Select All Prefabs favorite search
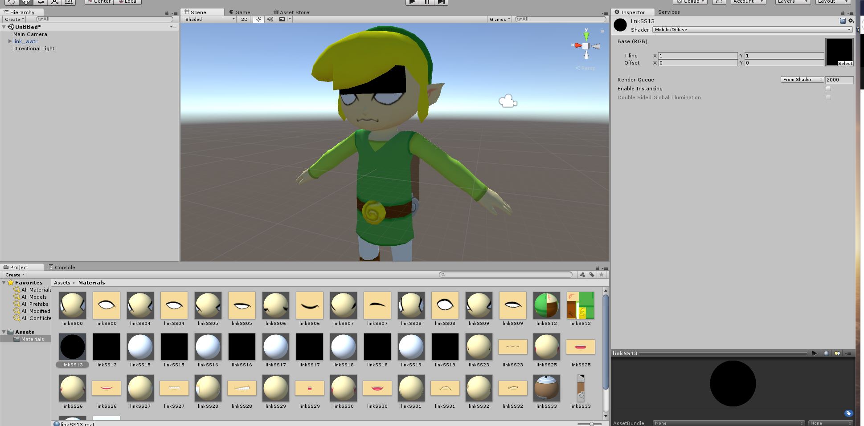The height and width of the screenshot is (426, 864). coord(35,304)
